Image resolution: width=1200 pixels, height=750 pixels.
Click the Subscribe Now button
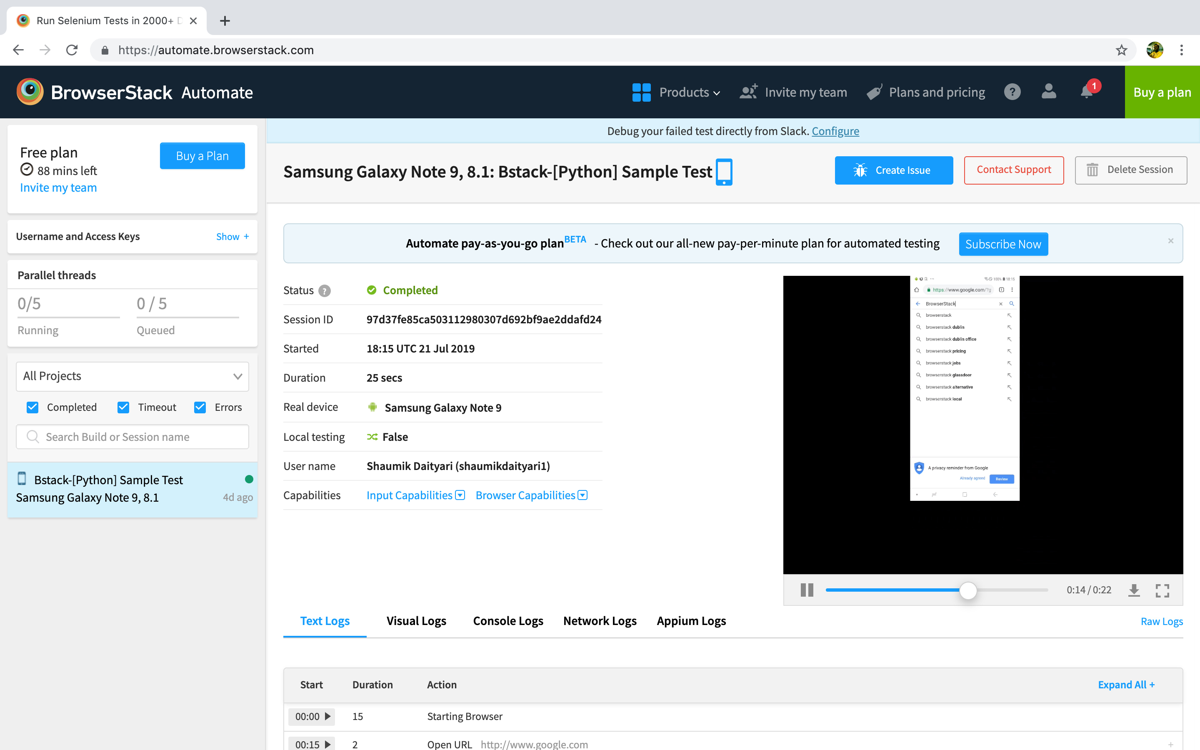[1003, 244]
